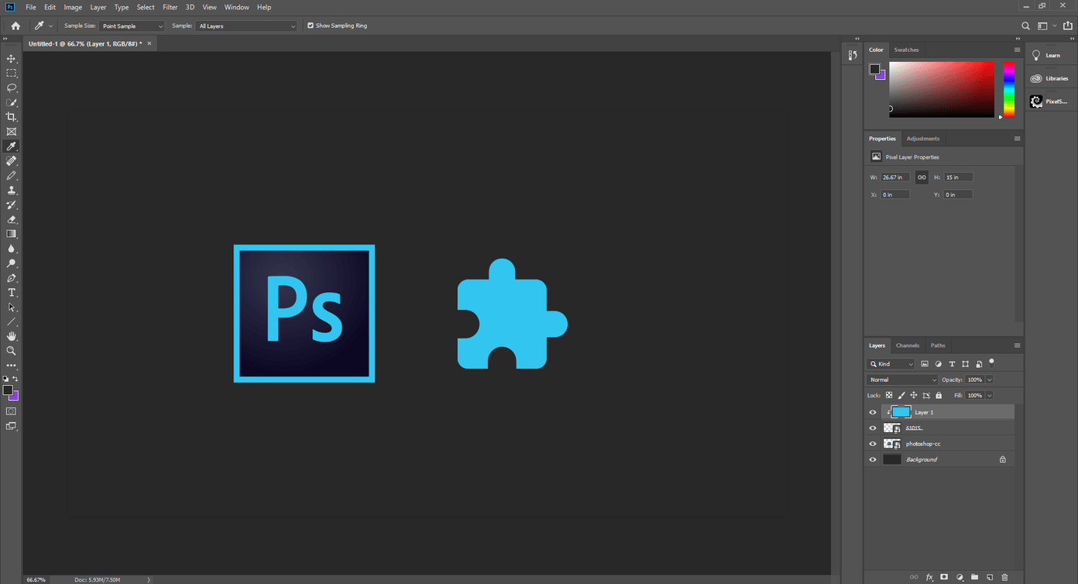Hide the photoshop-cc layer eye icon
Viewport: 1078px width, 584px height.
[873, 444]
